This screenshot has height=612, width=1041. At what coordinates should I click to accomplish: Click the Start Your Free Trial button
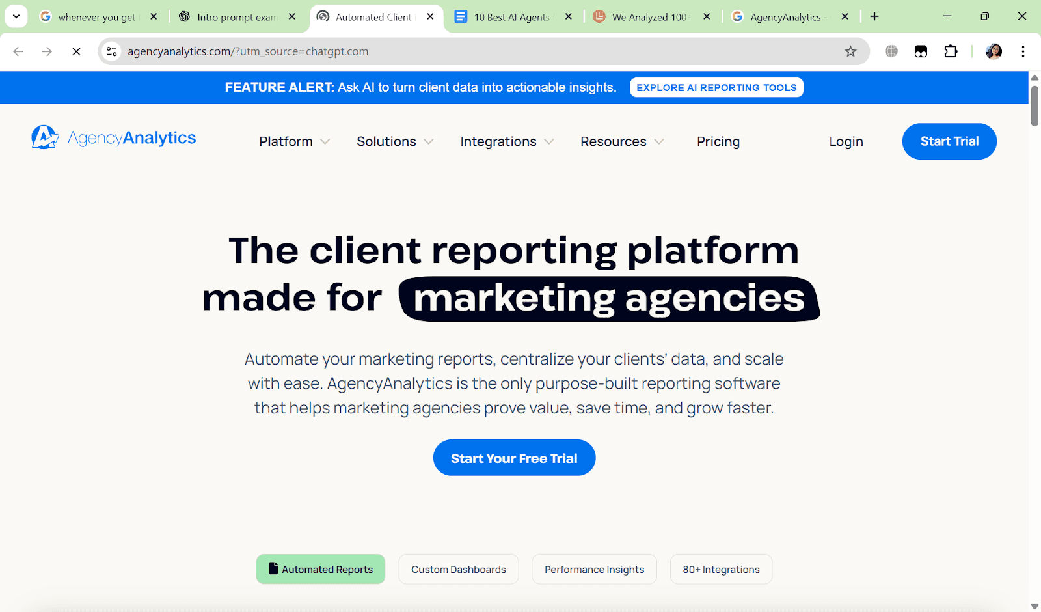click(x=514, y=458)
